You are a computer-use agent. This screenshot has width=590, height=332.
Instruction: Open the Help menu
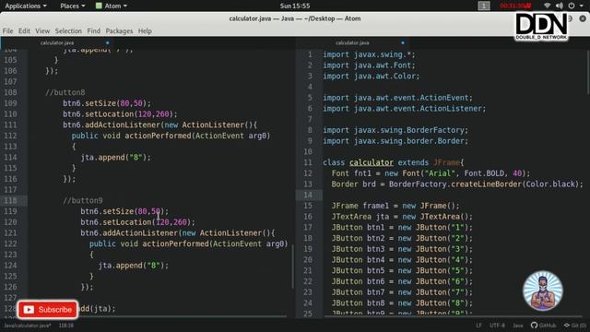coord(145,30)
